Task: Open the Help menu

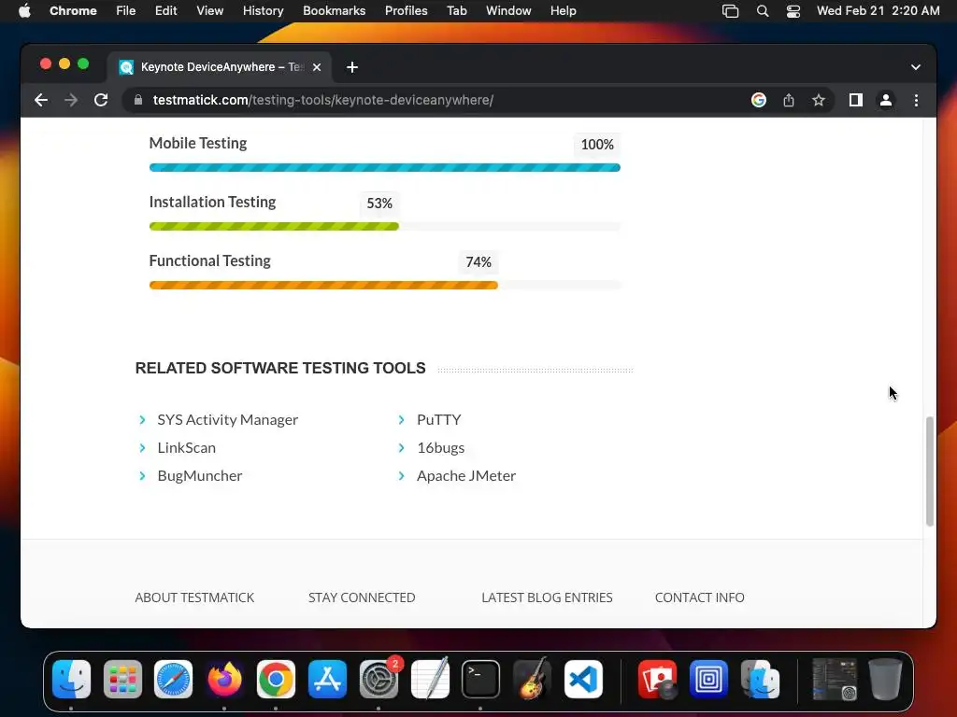Action: [563, 10]
